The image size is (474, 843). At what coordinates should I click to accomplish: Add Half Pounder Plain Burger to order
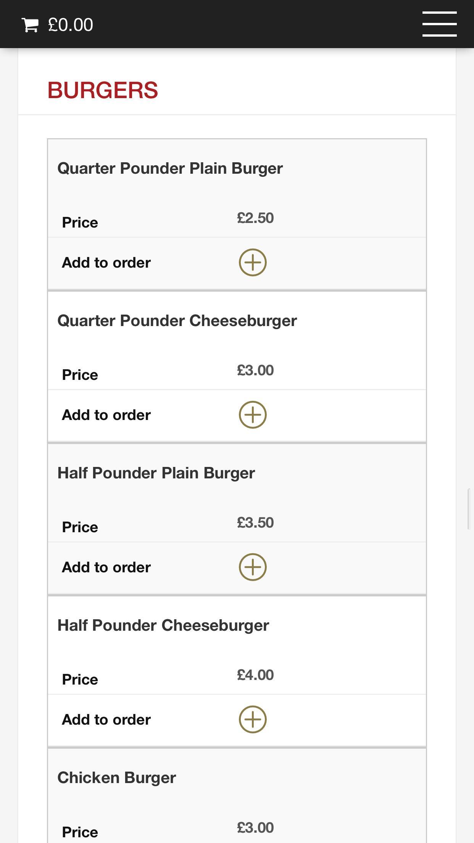click(x=253, y=567)
